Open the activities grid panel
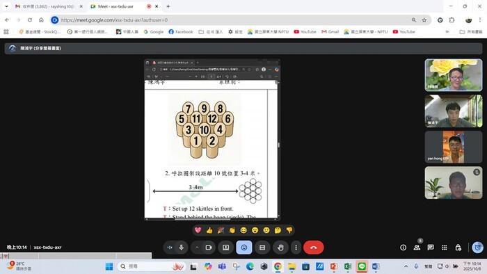Viewport: 487px width, 274px height. coord(445,248)
